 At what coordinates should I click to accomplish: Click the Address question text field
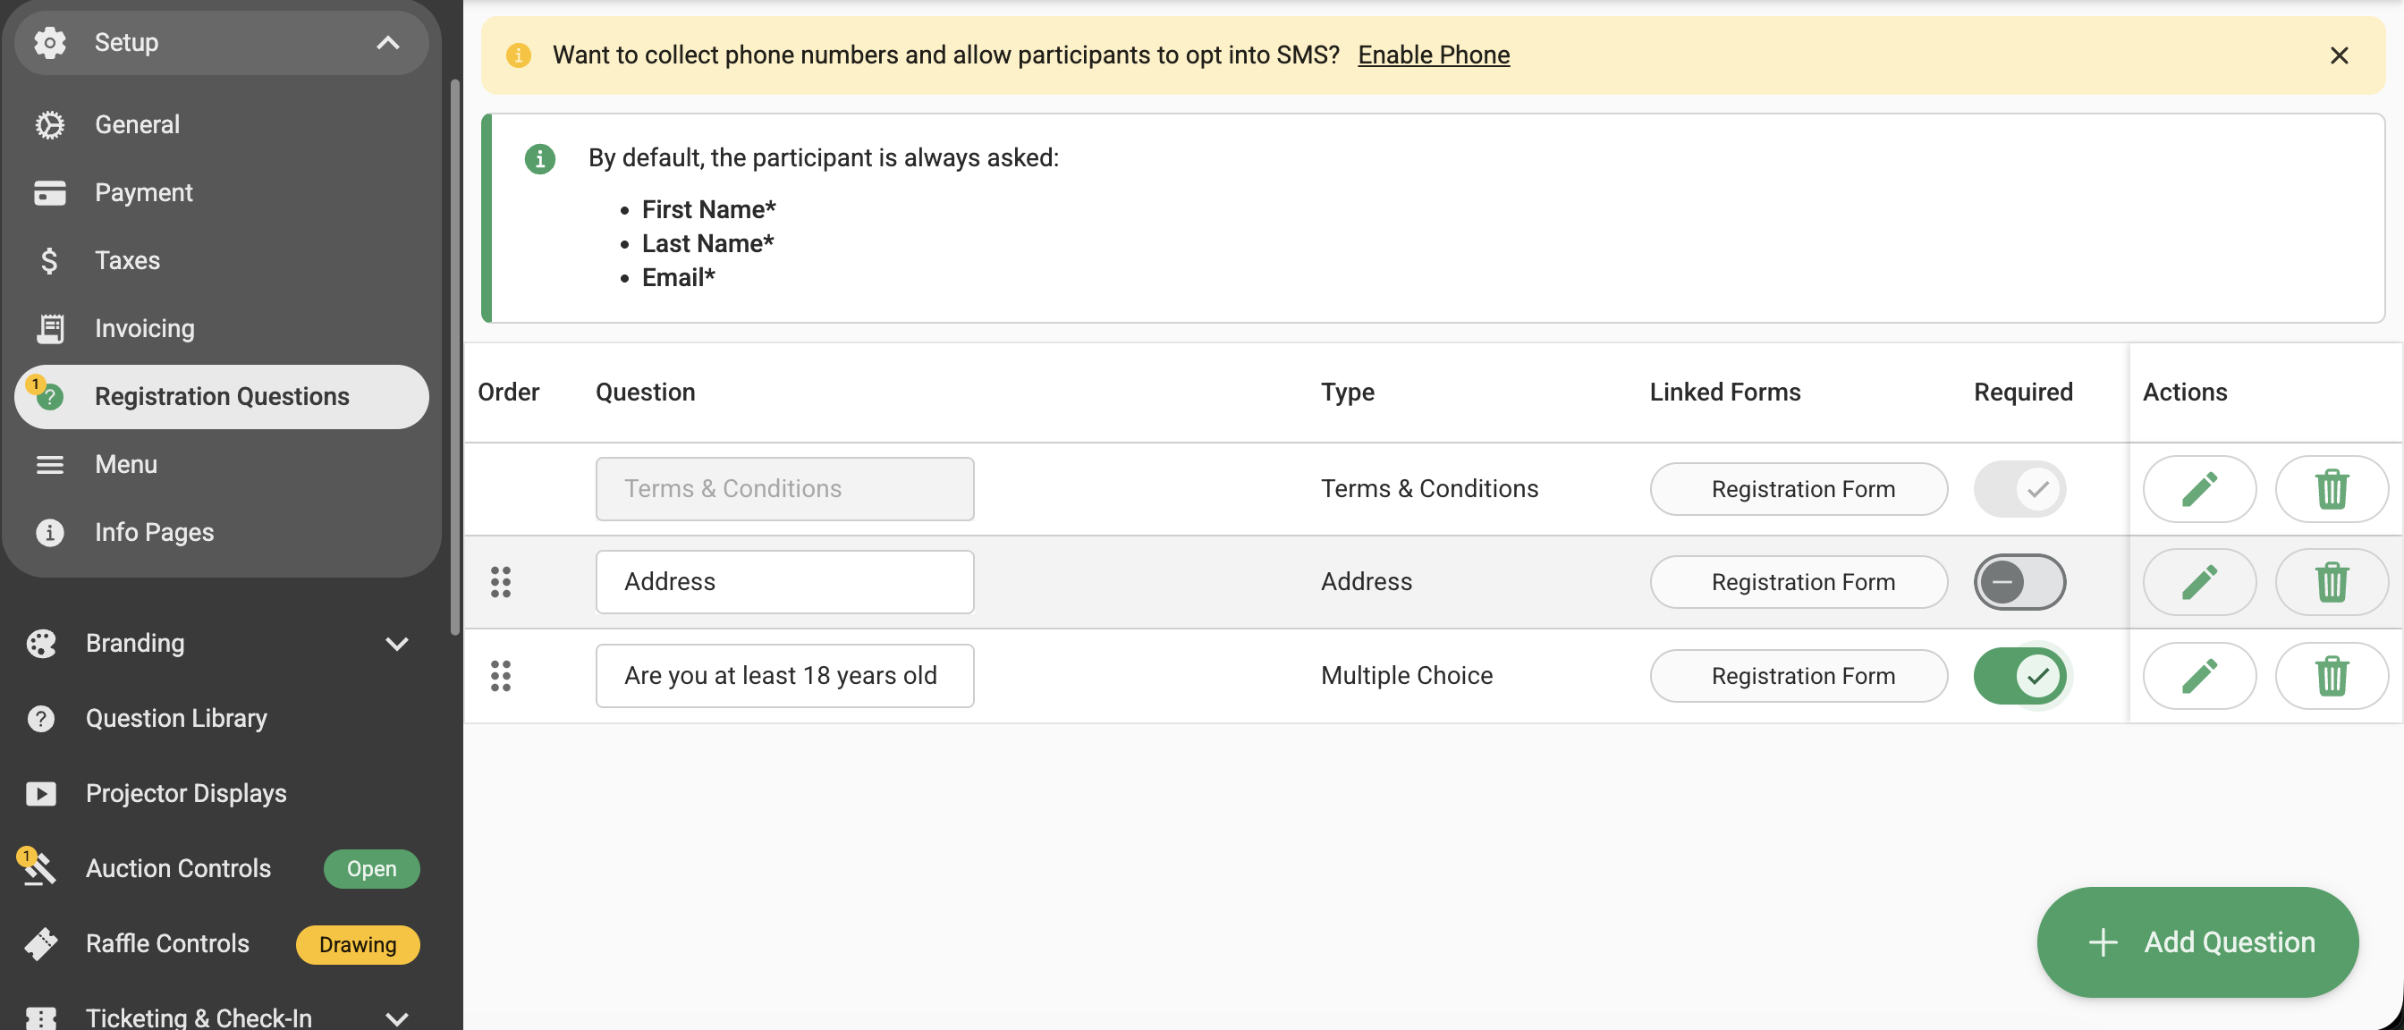785,582
